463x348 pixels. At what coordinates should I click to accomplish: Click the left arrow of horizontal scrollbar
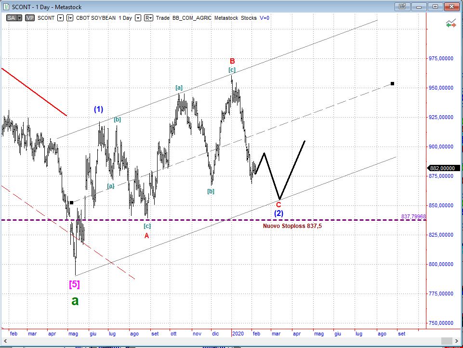tap(5, 341)
